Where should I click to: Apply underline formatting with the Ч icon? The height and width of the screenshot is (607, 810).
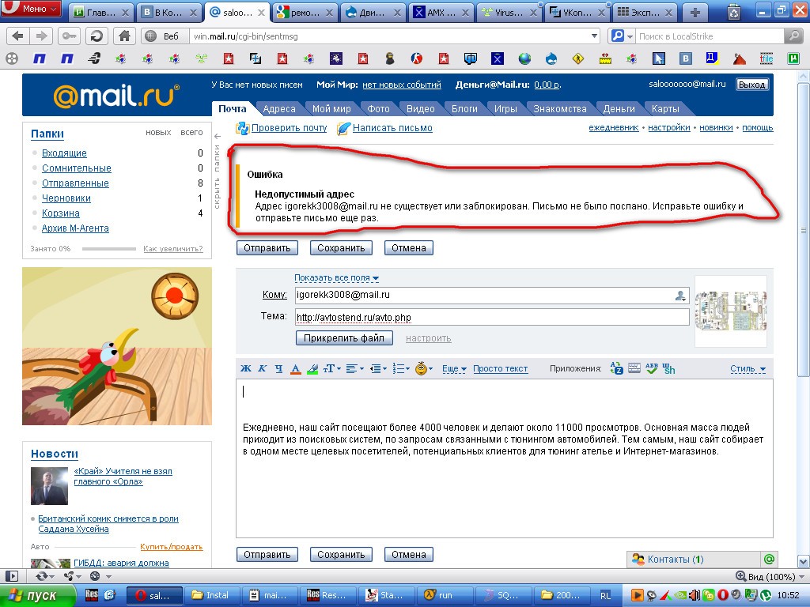[279, 368]
